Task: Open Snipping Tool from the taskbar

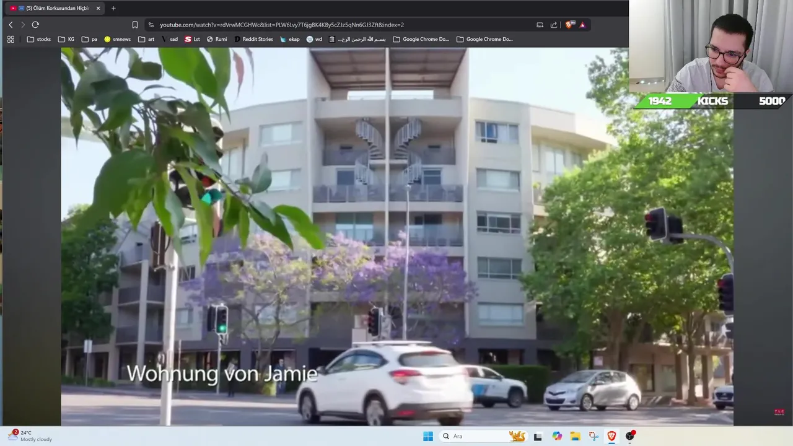Action: (x=594, y=436)
